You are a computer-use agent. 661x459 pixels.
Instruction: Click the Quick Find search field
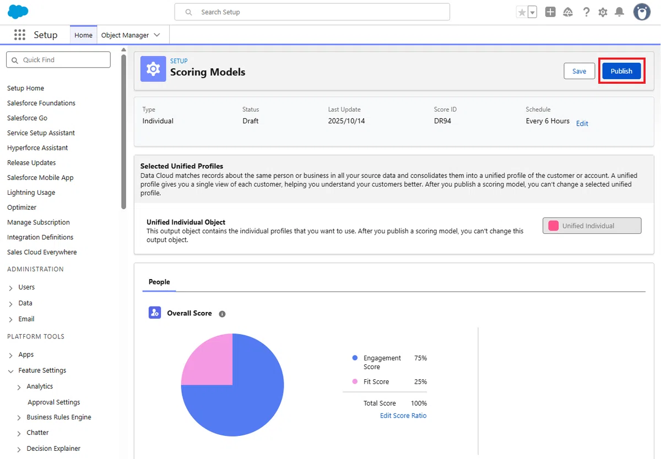(x=58, y=60)
